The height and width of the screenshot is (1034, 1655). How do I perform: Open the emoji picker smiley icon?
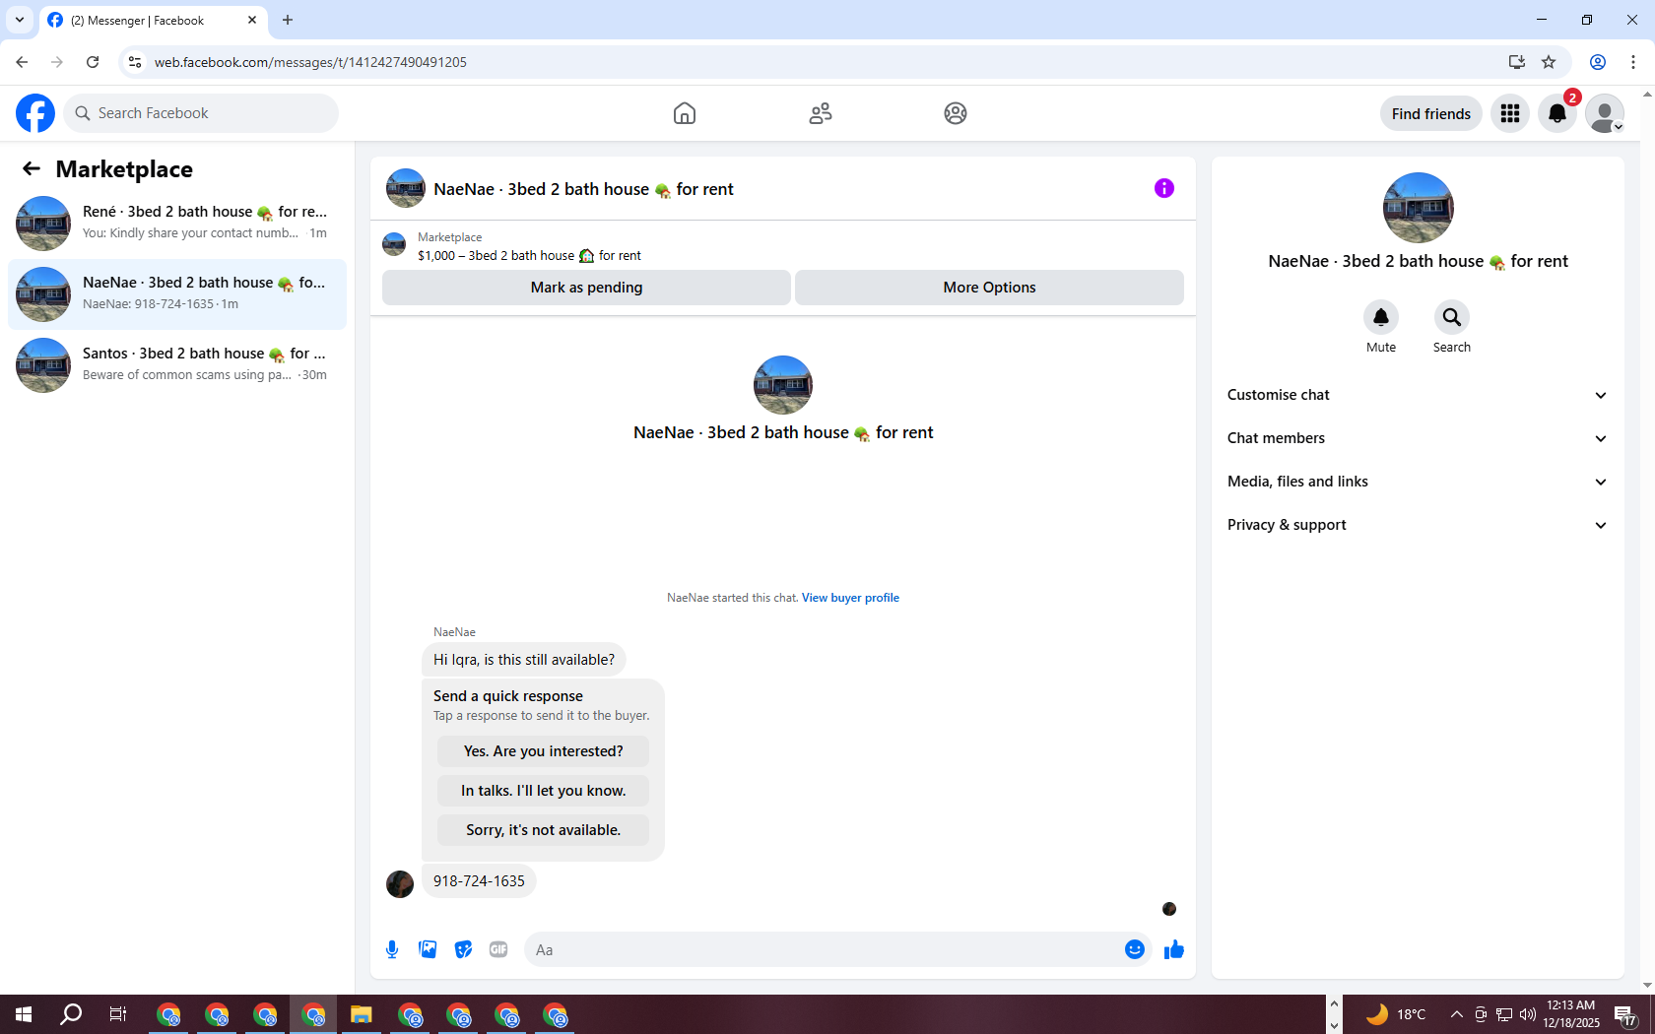point(1135,949)
